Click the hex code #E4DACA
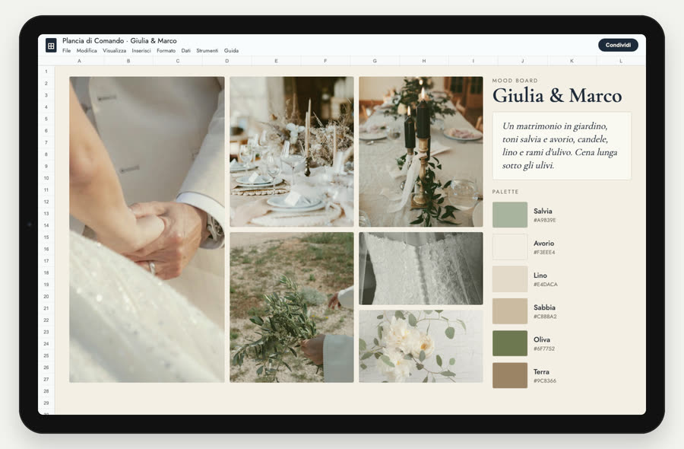This screenshot has height=449, width=684. (545, 285)
